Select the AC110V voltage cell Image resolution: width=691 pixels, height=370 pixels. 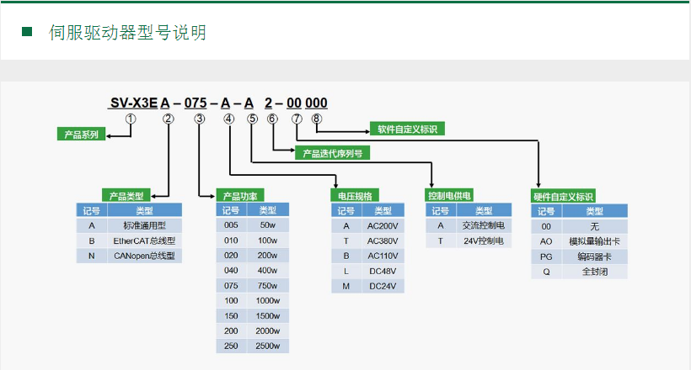tap(383, 256)
